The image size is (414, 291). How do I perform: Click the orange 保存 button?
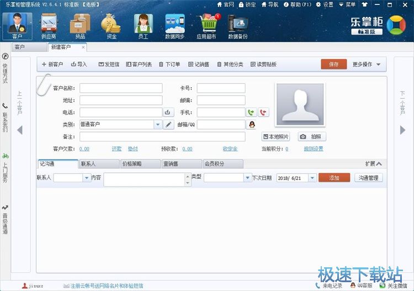point(334,64)
